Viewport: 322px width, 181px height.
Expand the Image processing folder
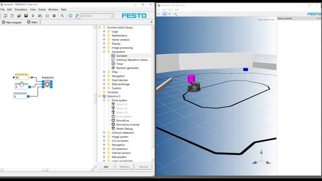click(104, 48)
